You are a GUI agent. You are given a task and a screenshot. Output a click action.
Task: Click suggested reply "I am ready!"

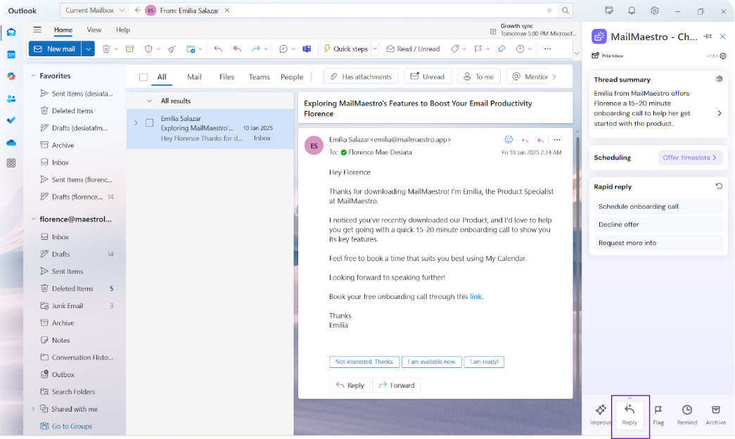click(484, 362)
